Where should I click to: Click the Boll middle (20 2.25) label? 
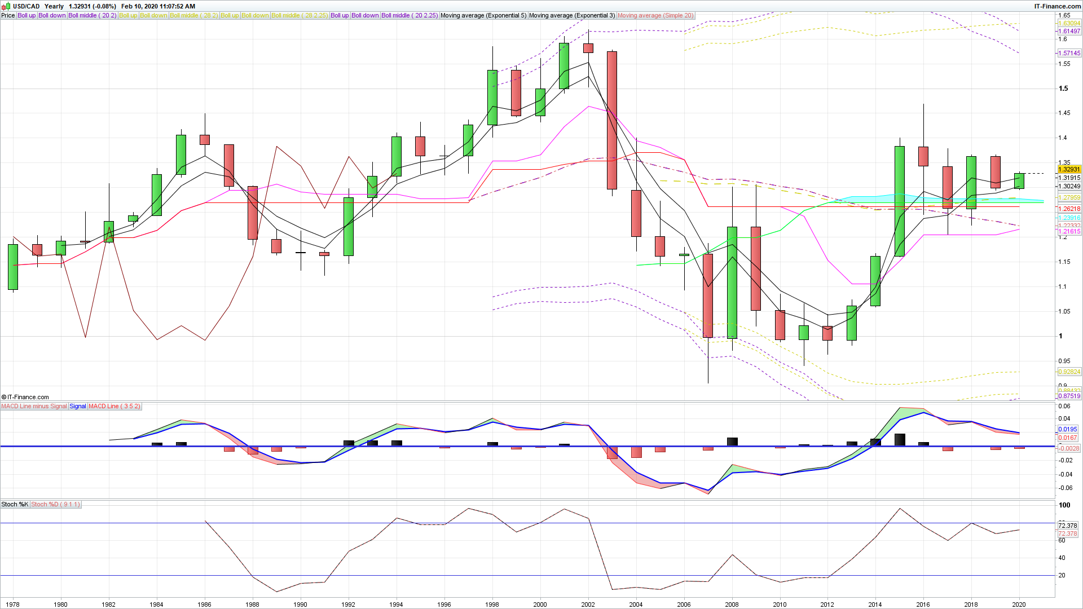coord(410,15)
